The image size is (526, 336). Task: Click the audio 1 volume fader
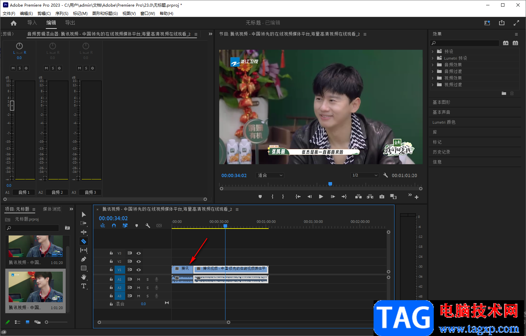pos(12,105)
